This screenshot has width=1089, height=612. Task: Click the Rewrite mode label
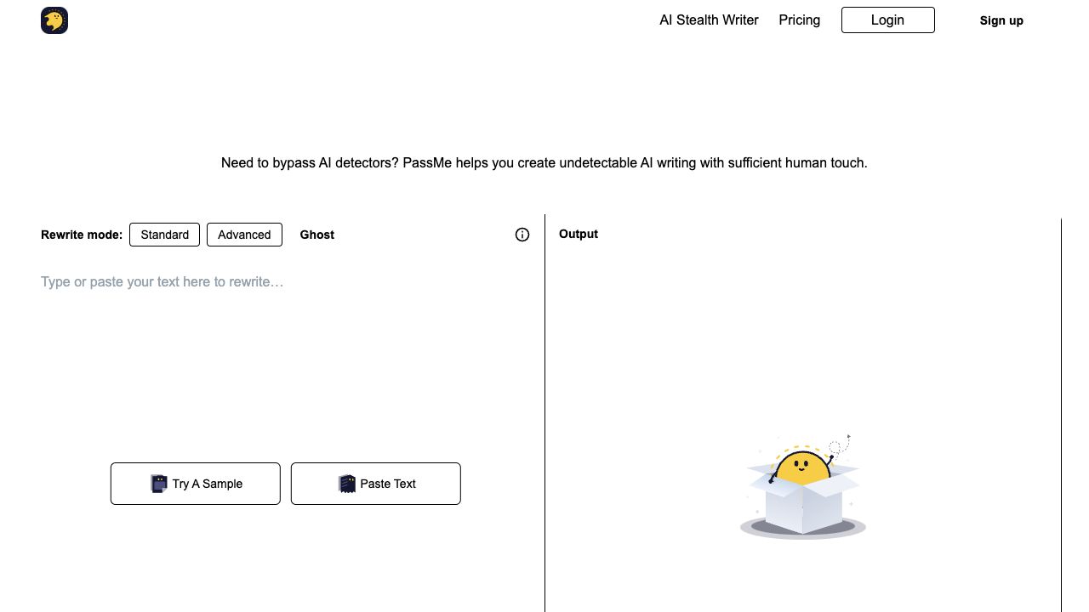(x=82, y=235)
